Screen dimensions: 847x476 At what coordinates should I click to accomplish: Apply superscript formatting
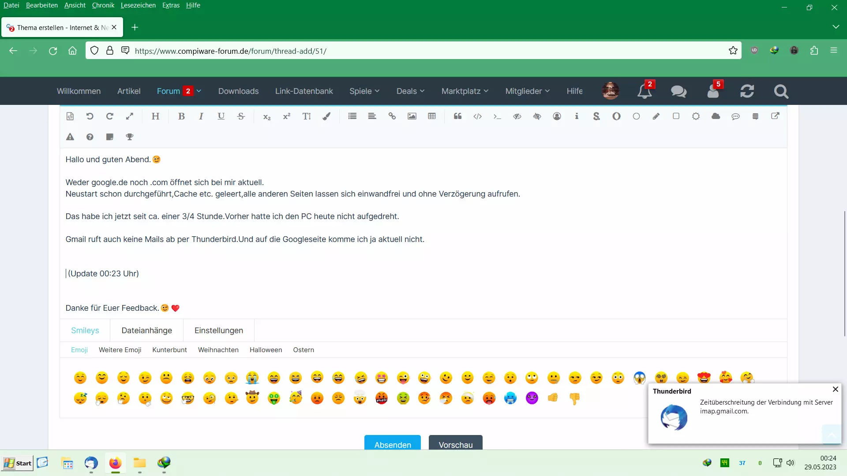[x=287, y=116]
